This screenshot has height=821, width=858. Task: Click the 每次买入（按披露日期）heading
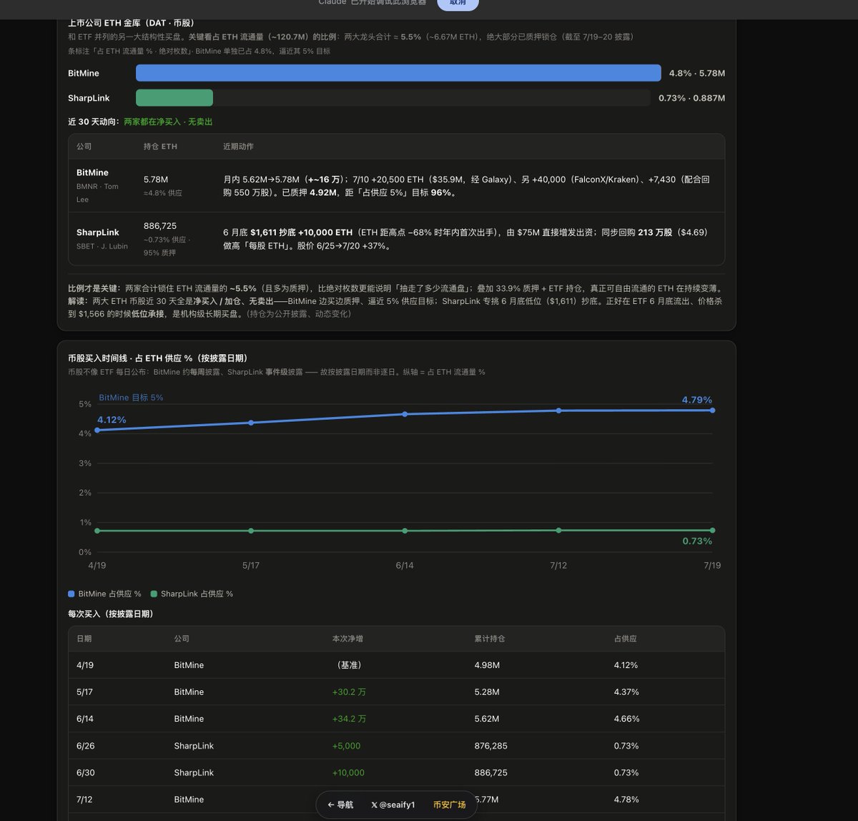(111, 614)
